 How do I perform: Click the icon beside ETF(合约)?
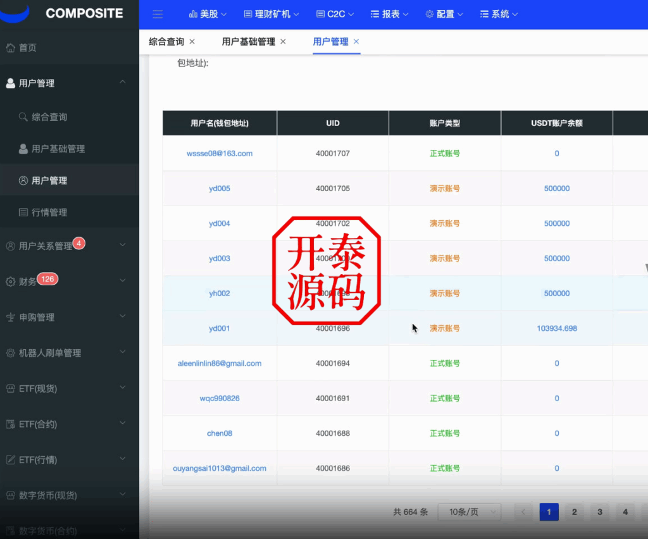click(11, 424)
